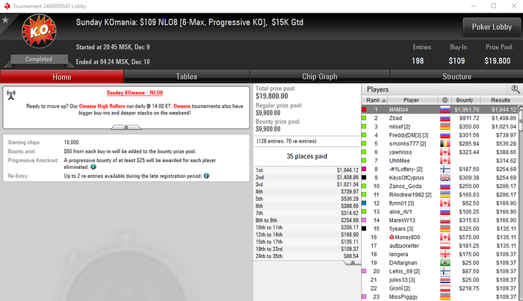This screenshot has height=301, width=523.
Task: Open the Structure tab
Action: 457,77
